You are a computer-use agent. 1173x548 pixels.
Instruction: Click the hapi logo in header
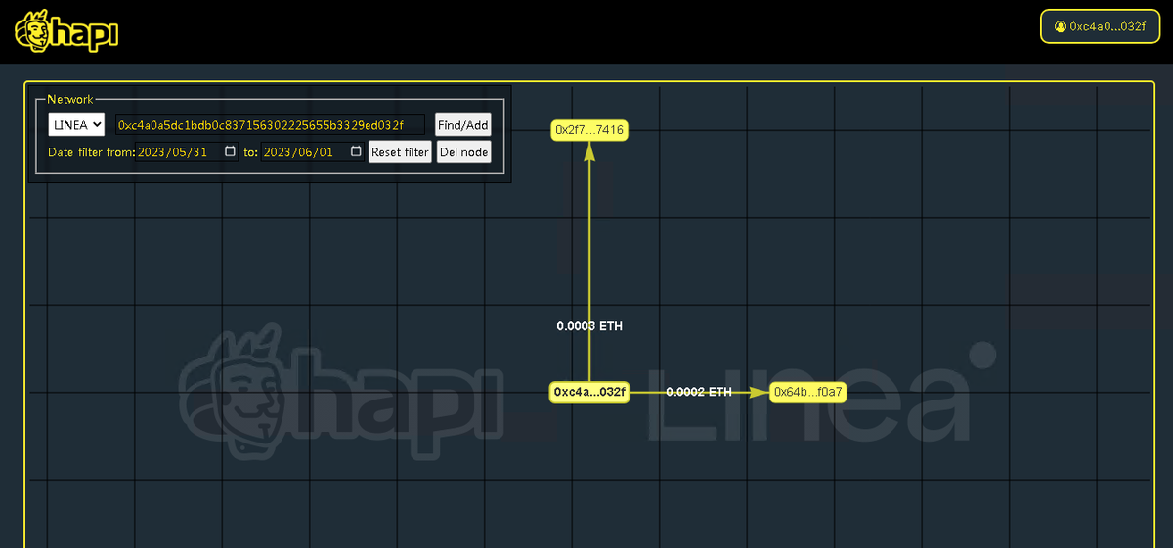click(66, 30)
